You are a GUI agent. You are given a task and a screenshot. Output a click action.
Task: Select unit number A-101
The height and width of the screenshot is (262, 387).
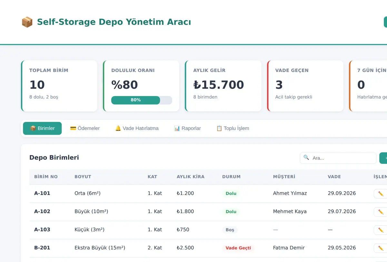pos(42,193)
